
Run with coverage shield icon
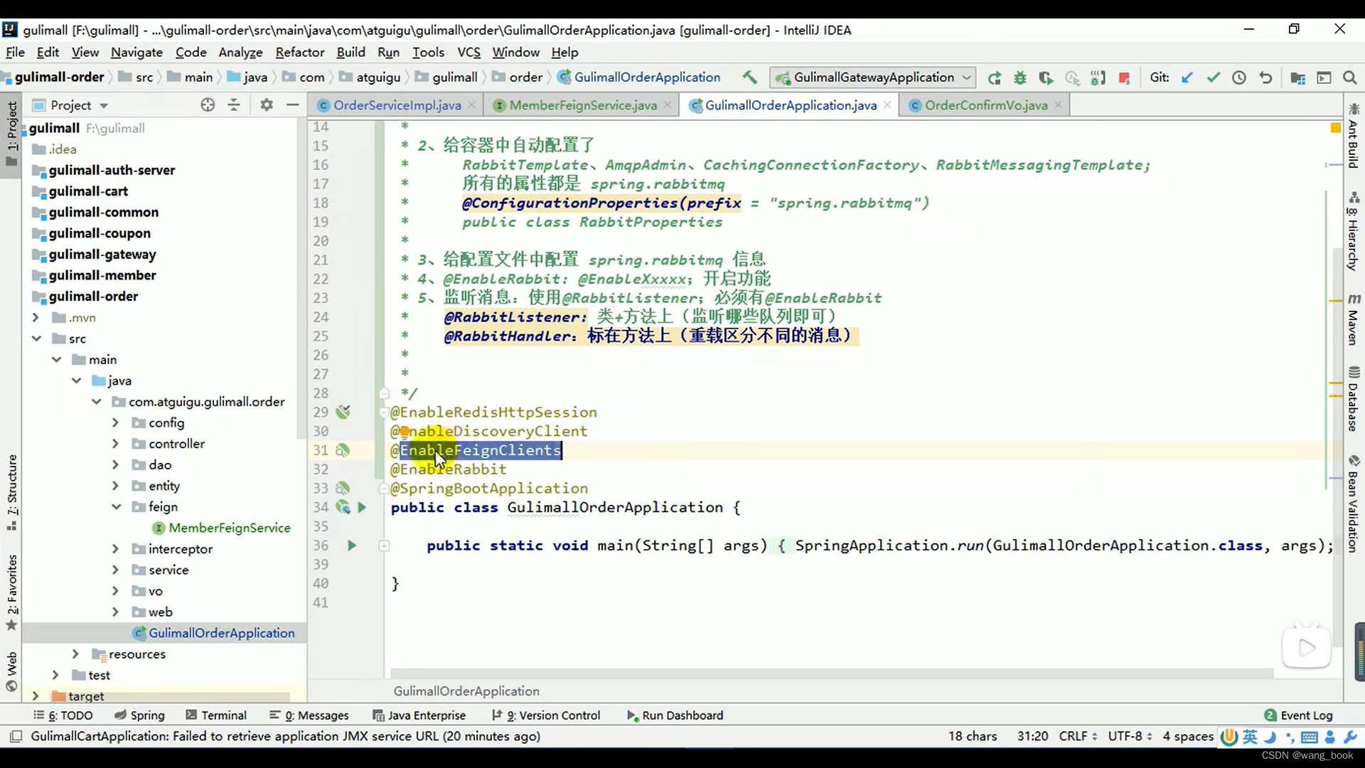pyautogui.click(x=1046, y=78)
